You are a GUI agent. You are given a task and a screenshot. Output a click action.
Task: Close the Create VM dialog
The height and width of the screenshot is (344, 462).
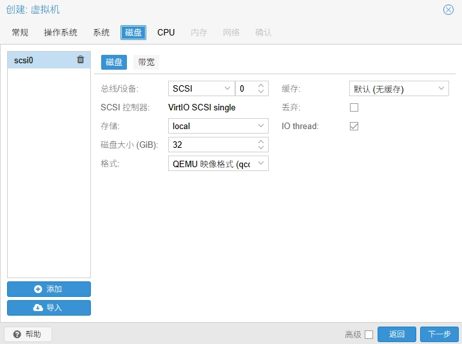448,10
